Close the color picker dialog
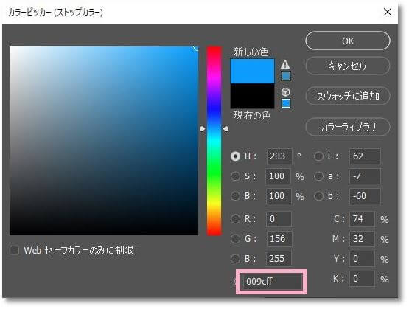The height and width of the screenshot is (309, 409). (x=388, y=12)
